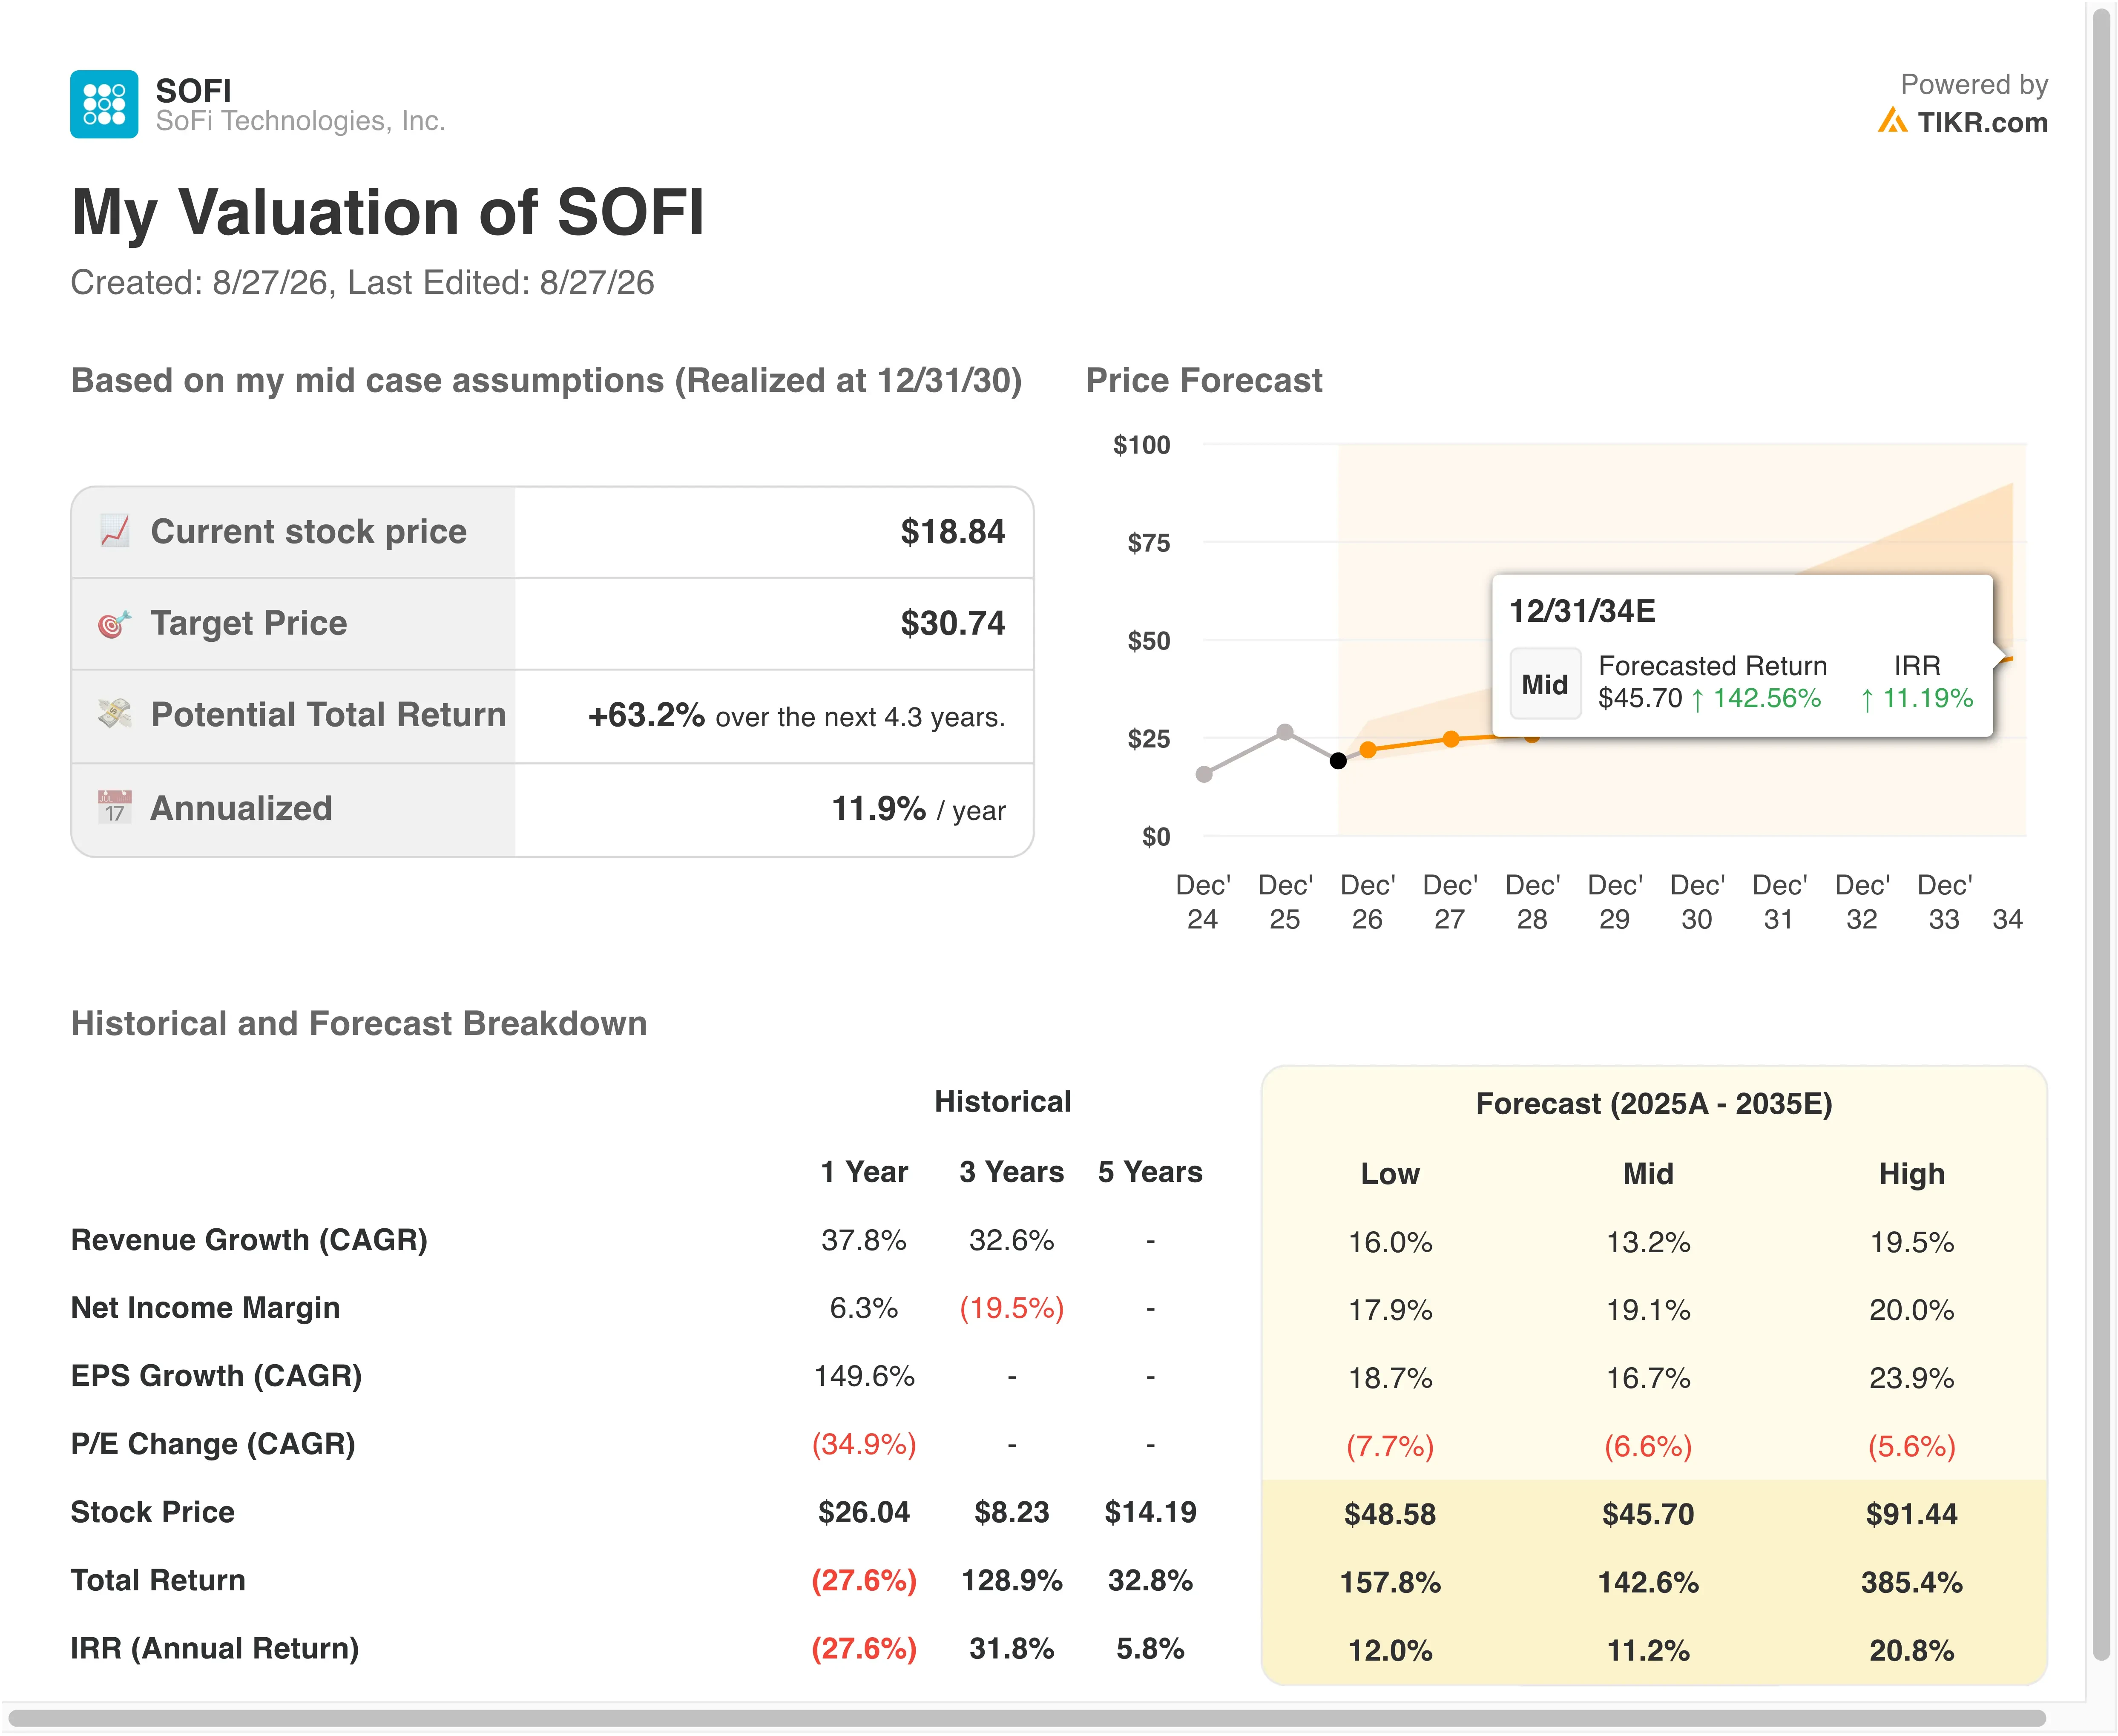Select the High forecast column header
The width and height of the screenshot is (2118, 1736).
[x=1911, y=1173]
